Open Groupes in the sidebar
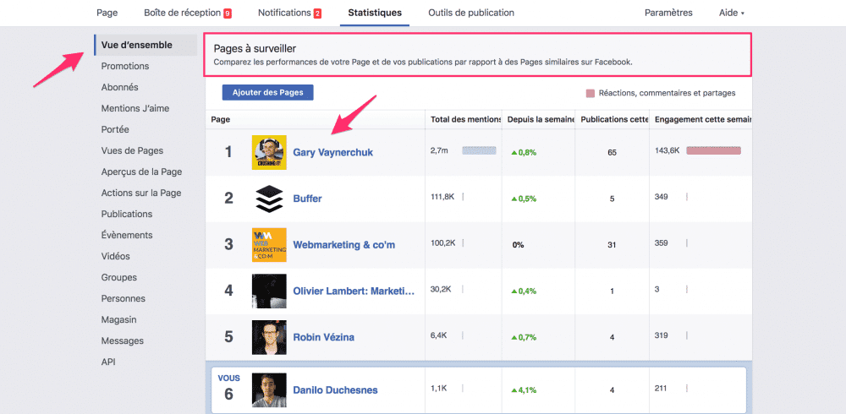Image resolution: width=846 pixels, height=414 pixels. 118,278
